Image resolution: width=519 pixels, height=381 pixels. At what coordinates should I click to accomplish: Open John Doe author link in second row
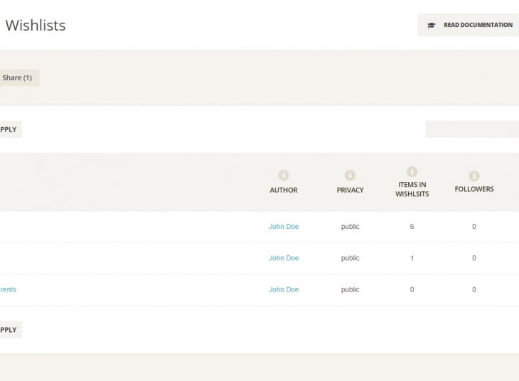click(x=284, y=258)
